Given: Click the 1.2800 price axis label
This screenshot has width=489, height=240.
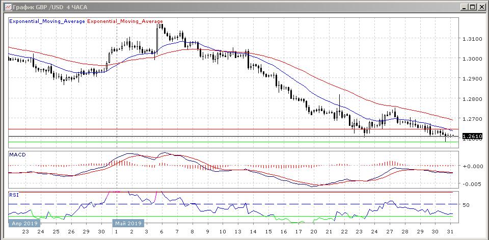Looking at the screenshot, I should pos(472,99).
